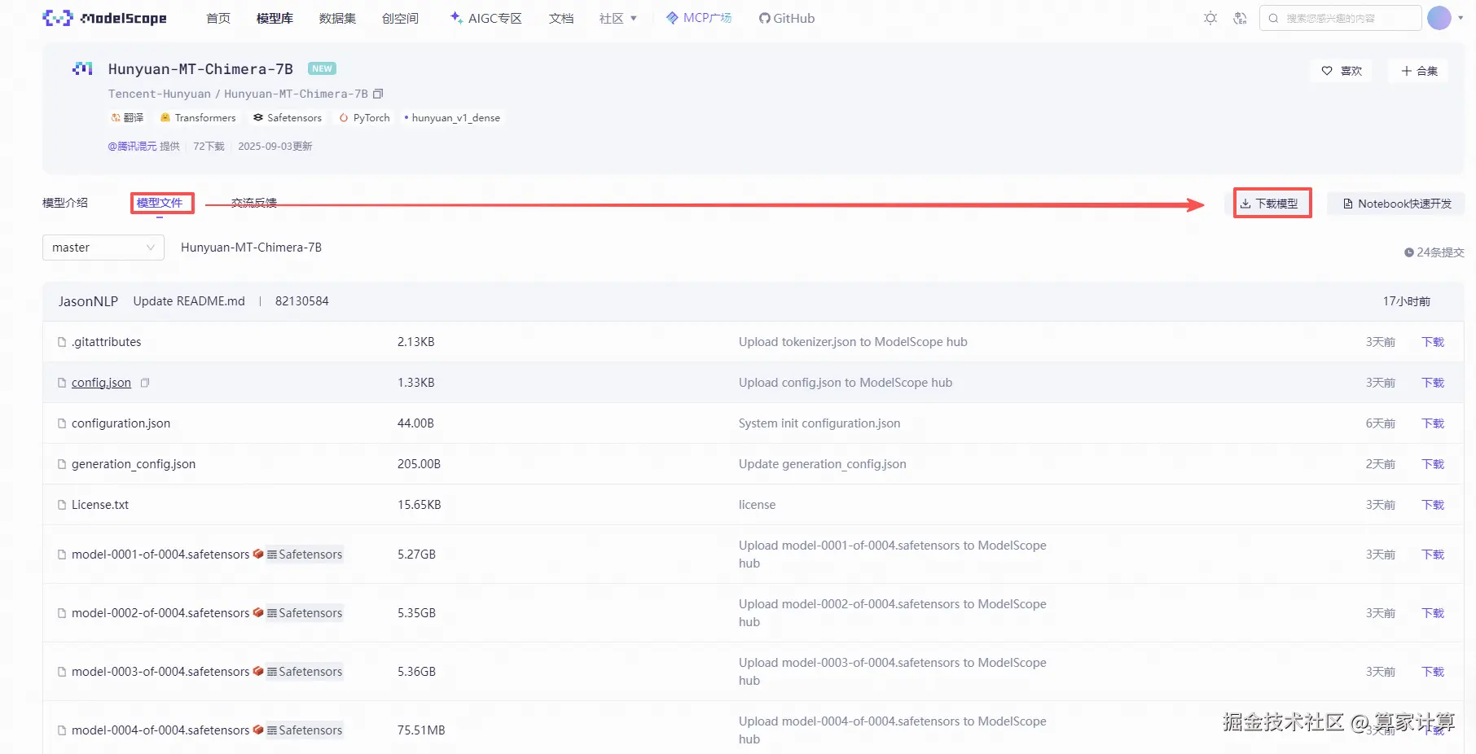Toggle the light/dark theme icon

1210,18
